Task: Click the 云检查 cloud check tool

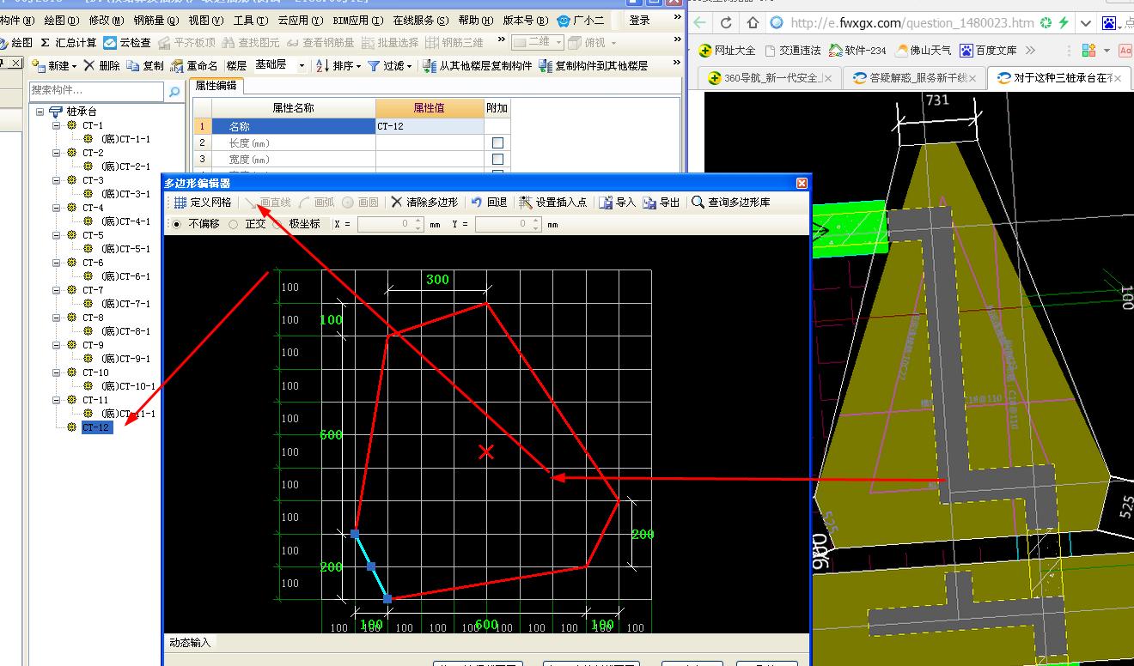Action: [127, 42]
